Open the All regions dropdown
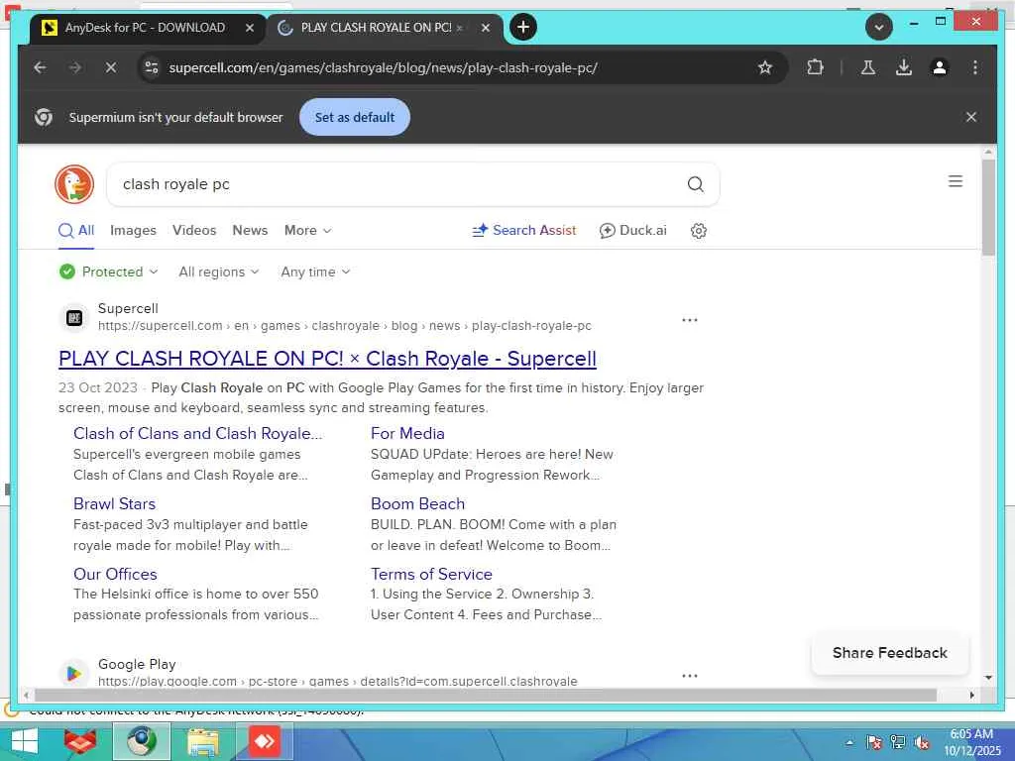Image resolution: width=1015 pixels, height=761 pixels. [219, 272]
